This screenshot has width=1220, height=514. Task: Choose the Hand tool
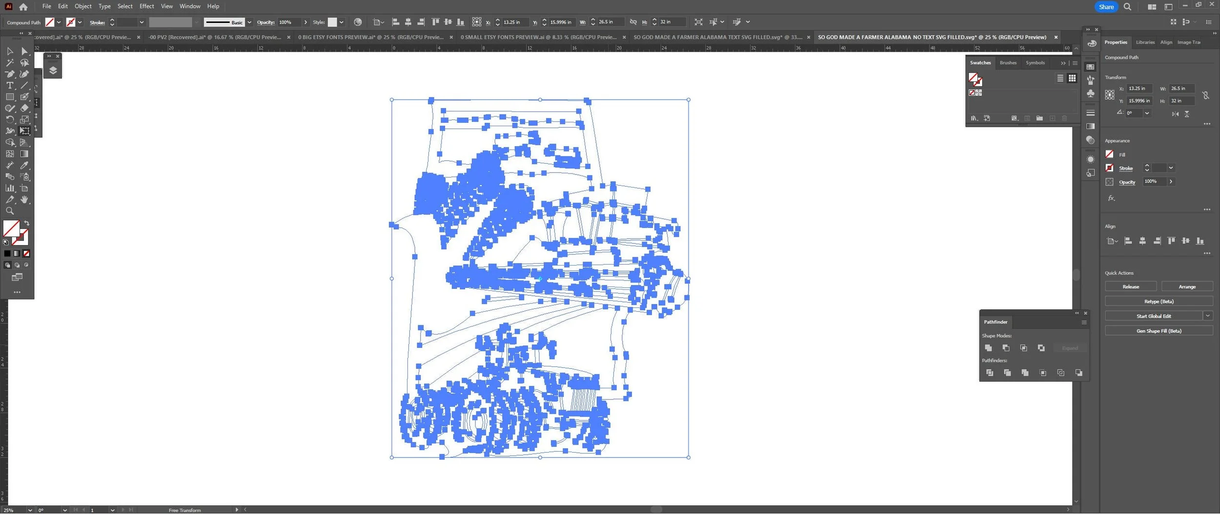24,200
